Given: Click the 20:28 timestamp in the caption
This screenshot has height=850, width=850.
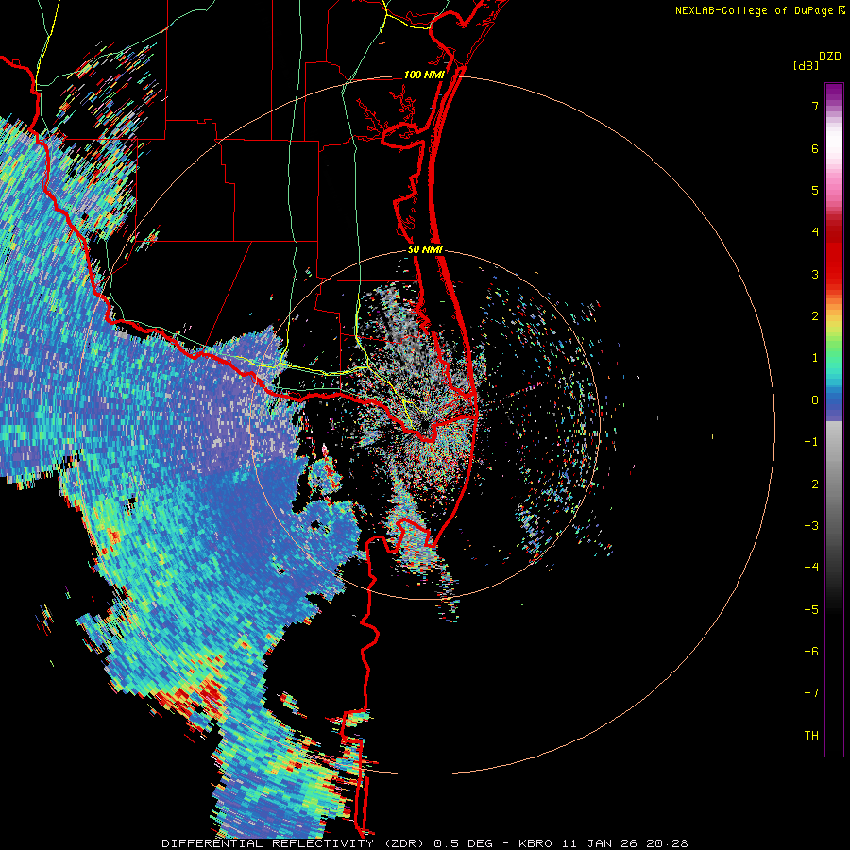Looking at the screenshot, I should pos(668,843).
